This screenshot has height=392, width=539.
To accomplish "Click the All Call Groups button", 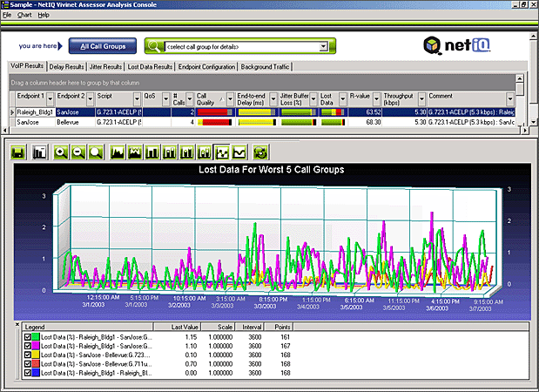I will point(103,46).
